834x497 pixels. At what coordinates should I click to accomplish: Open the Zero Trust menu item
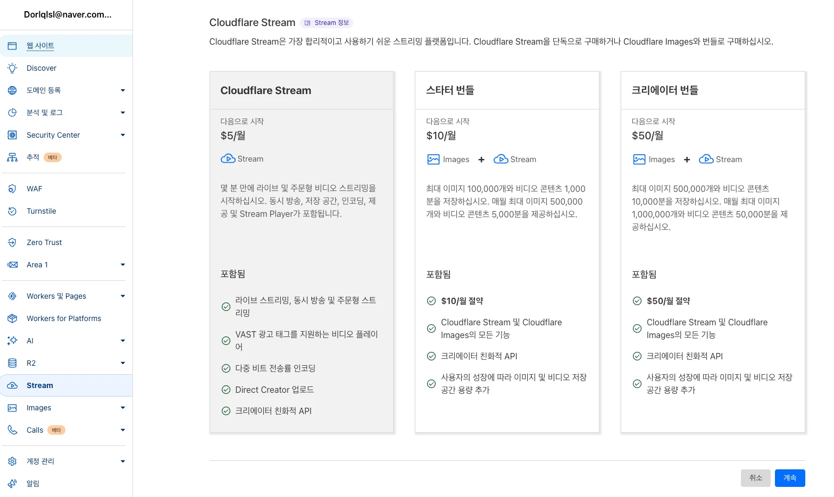(x=66, y=242)
